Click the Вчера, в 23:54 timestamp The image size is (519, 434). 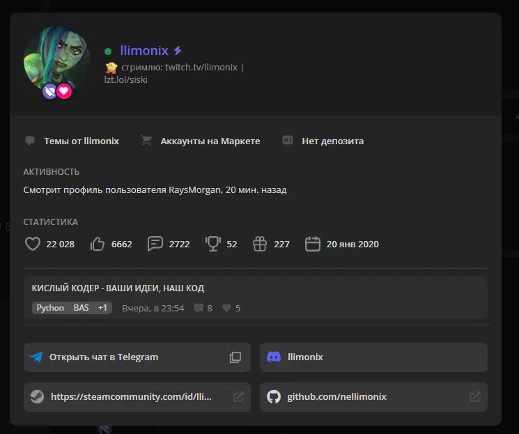pyautogui.click(x=153, y=308)
